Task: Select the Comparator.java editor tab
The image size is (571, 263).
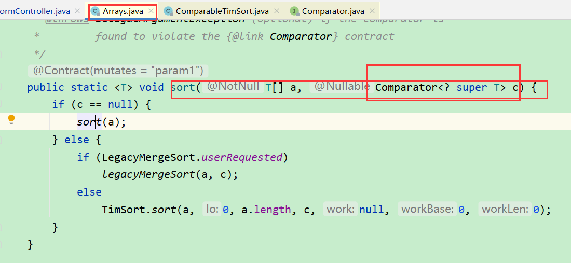Action: [333, 11]
